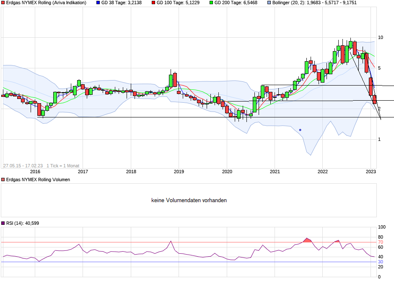This screenshot has width=394, height=281.
Task: Click the 2020 label on the time axis
Action: point(227,172)
